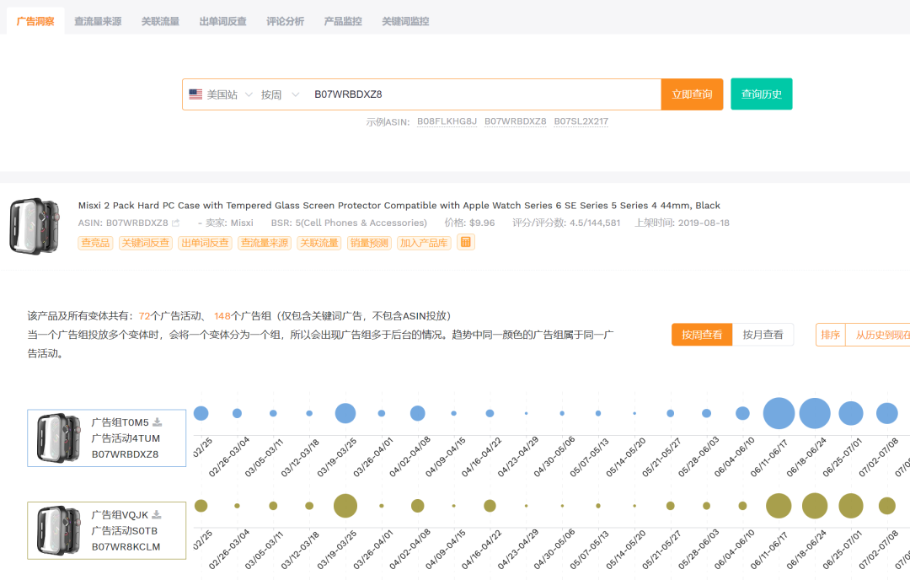Select 按周查看 view mode
The height and width of the screenshot is (580, 910).
coord(702,334)
